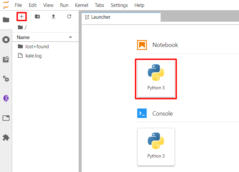239x172 pixels.
Task: Open the Extension Manager puzzle icon
Action: (6, 138)
